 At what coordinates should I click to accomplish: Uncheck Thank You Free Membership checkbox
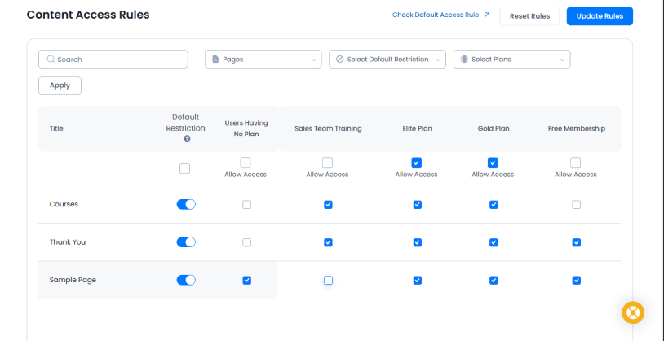point(577,242)
